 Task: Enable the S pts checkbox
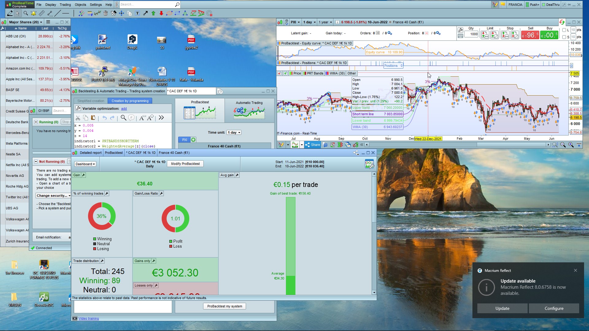point(564,37)
